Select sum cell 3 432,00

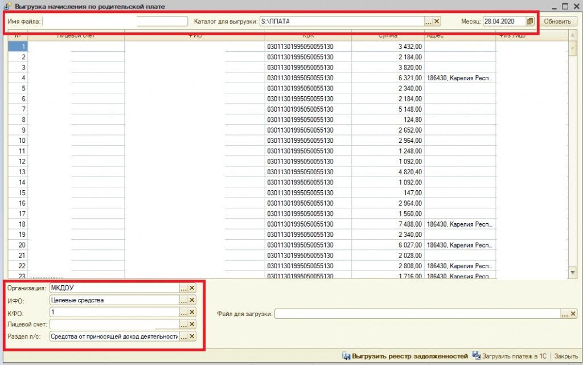(388, 47)
